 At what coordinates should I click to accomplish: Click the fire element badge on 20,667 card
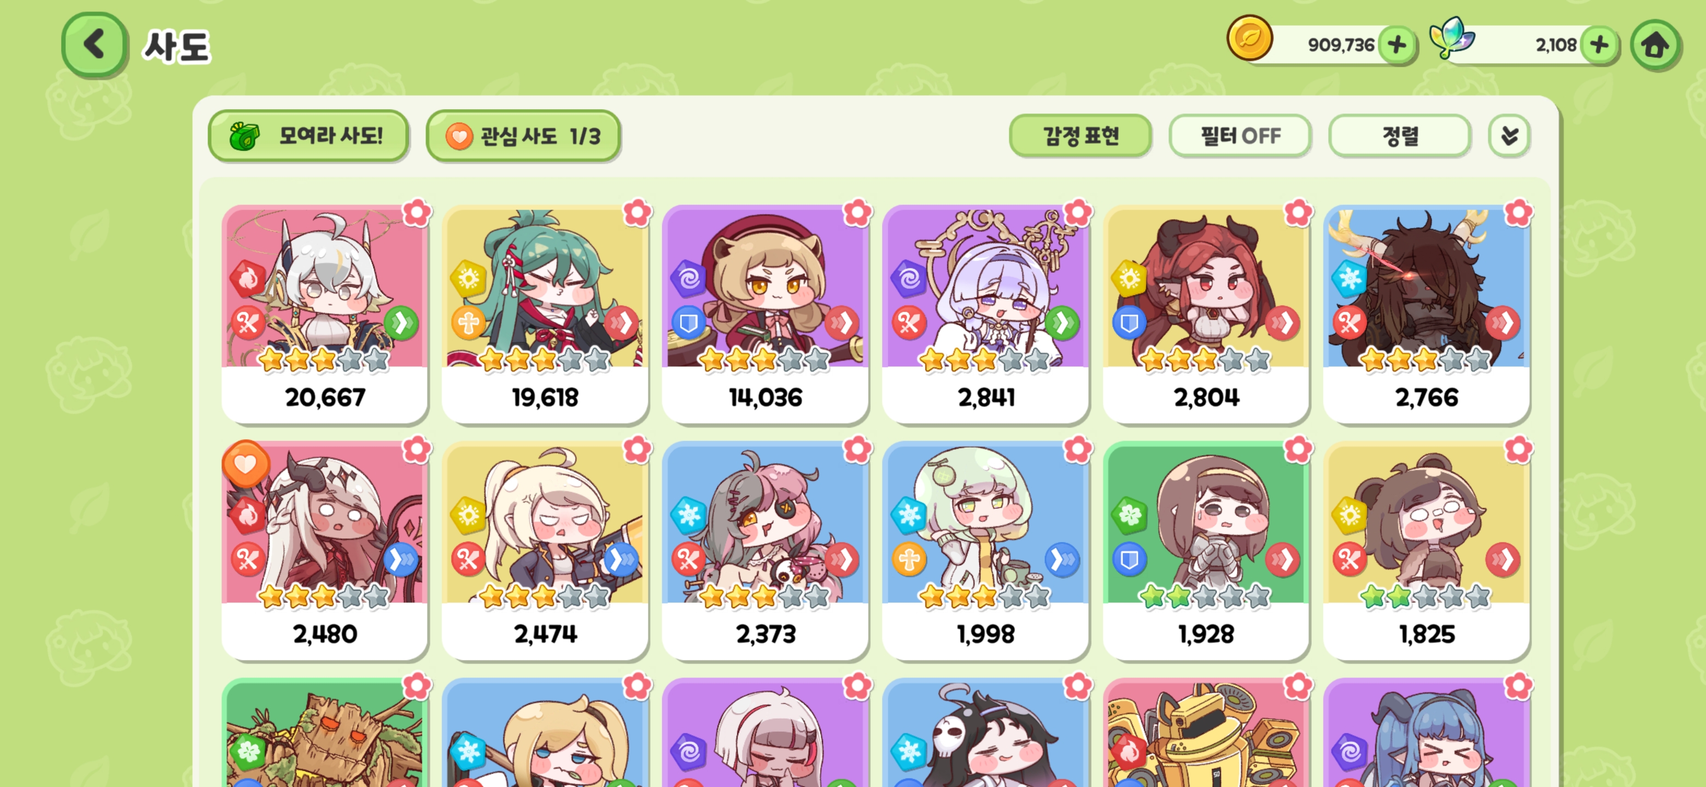[x=248, y=279]
